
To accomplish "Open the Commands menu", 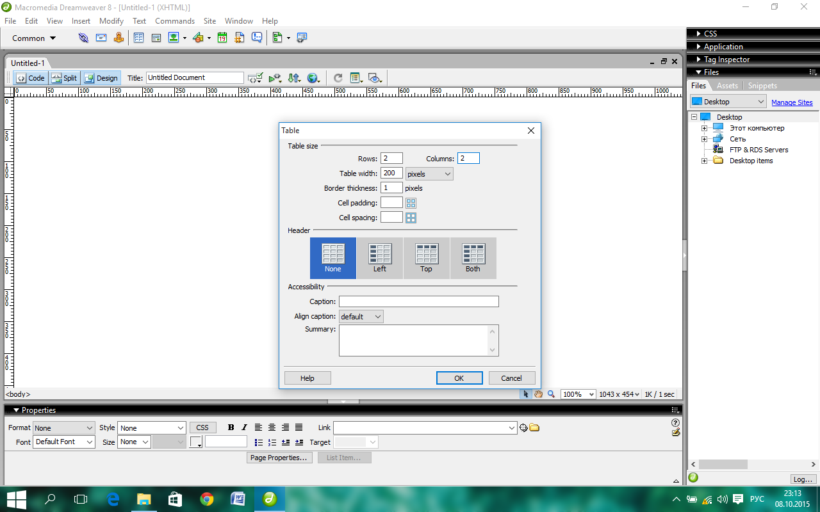I will pos(175,21).
